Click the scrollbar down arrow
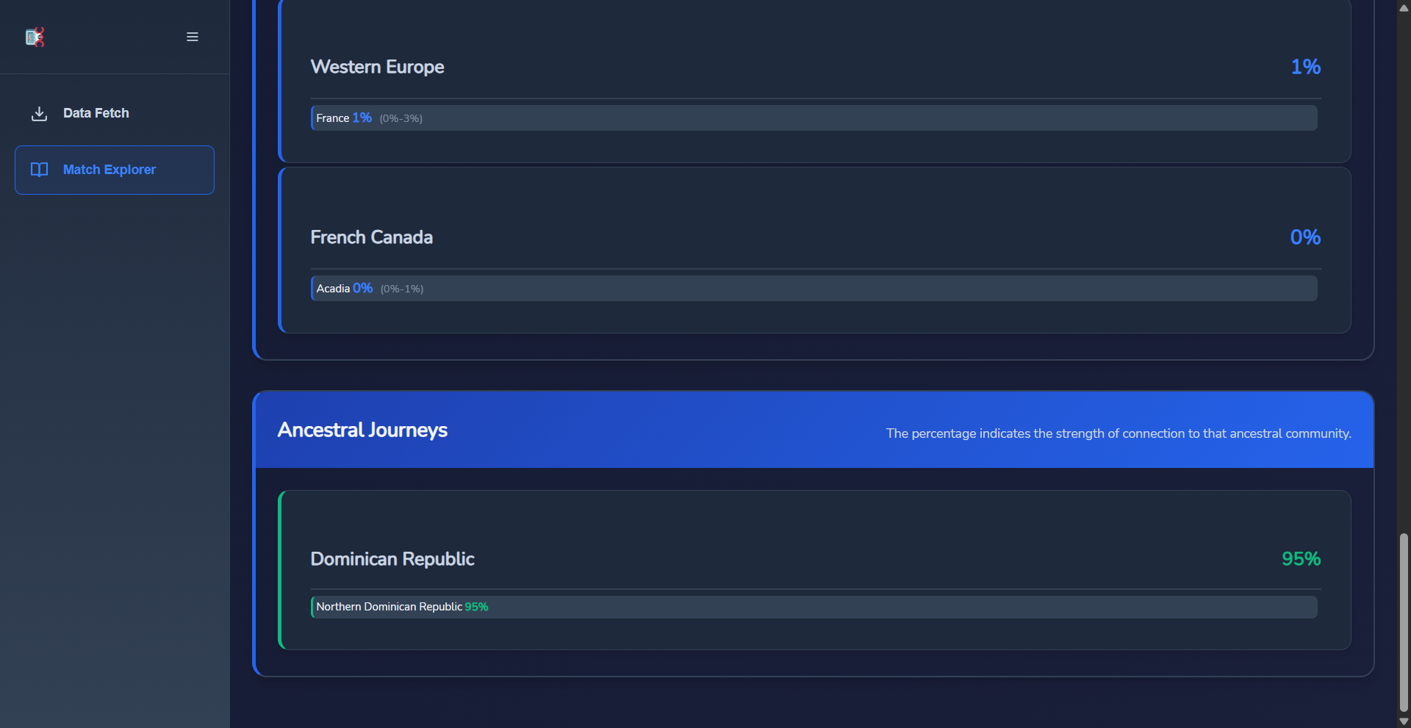The width and height of the screenshot is (1411, 728). [x=1402, y=721]
